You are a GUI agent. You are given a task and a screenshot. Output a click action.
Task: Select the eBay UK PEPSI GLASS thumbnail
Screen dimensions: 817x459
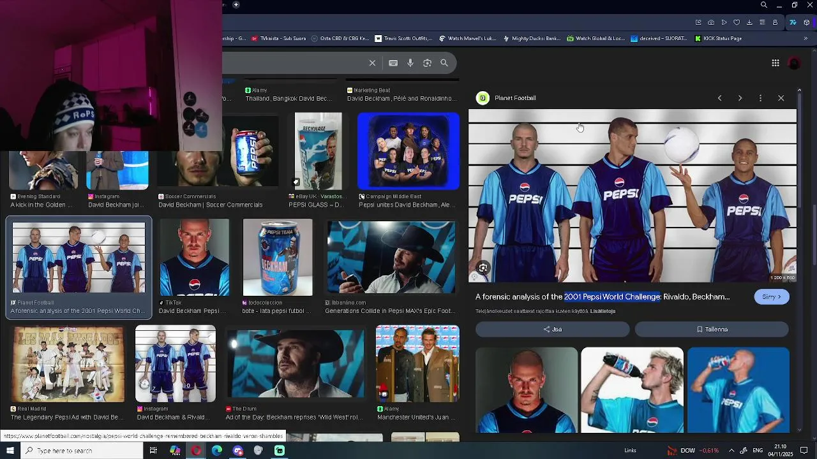click(318, 152)
